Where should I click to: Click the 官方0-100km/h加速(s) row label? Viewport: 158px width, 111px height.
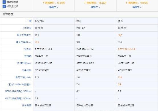(20, 84)
